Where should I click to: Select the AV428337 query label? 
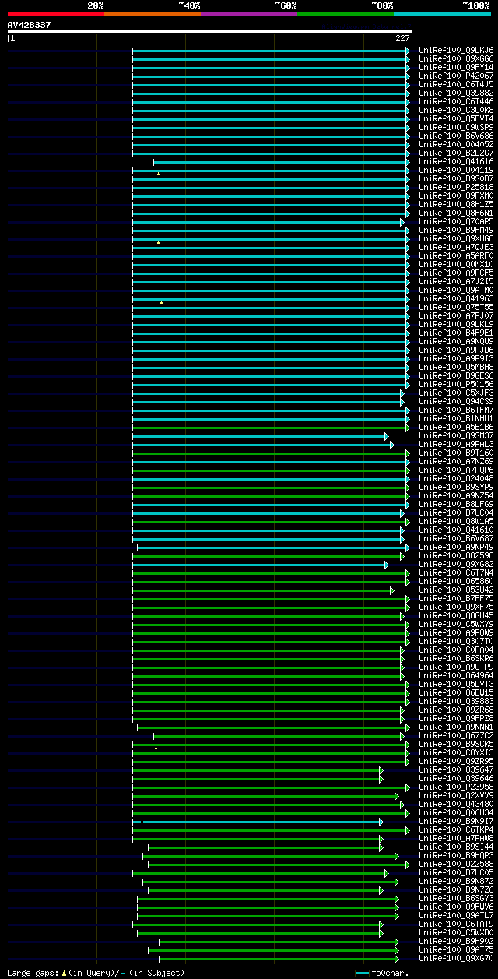(x=30, y=25)
